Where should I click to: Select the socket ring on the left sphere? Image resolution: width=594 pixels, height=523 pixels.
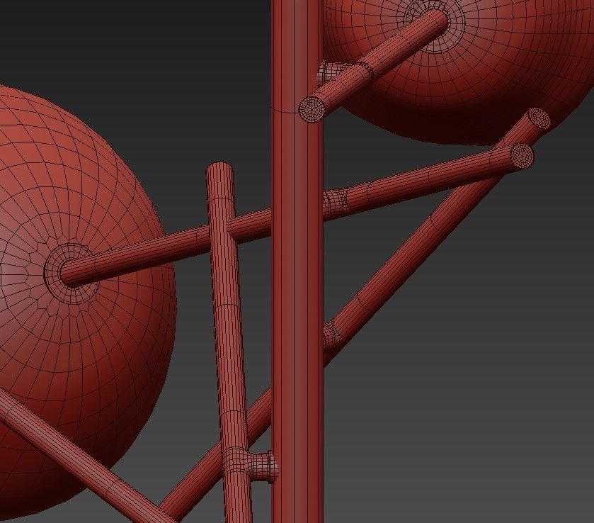click(x=71, y=274)
